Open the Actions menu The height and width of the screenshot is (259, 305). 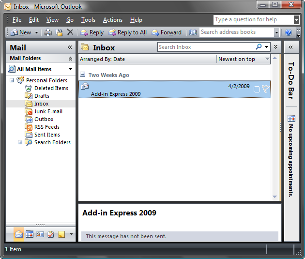tap(113, 20)
